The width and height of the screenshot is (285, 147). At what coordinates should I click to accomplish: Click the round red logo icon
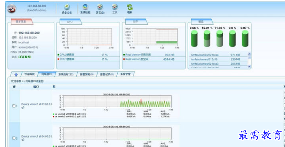pyautogui.click(x=12, y=9)
